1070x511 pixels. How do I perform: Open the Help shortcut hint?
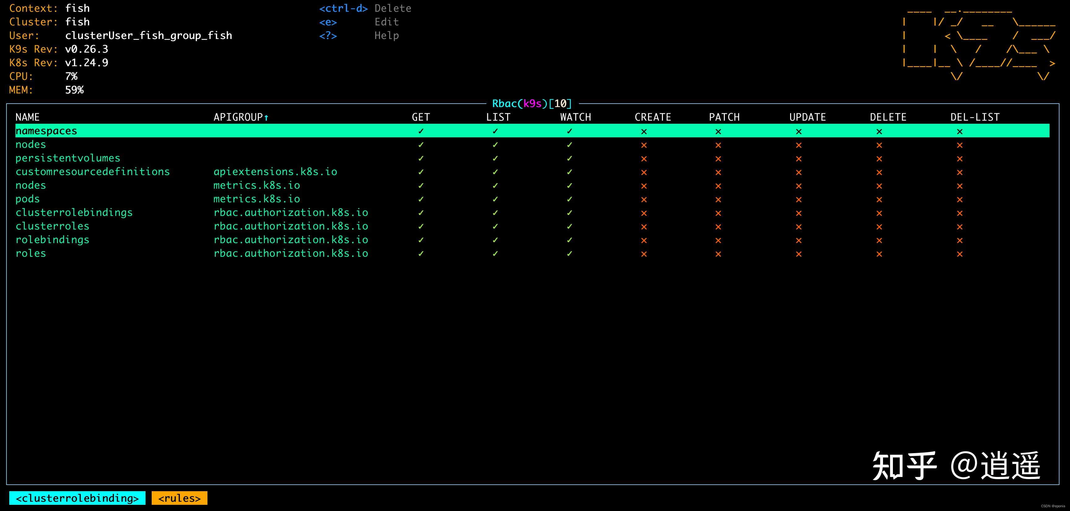point(386,36)
